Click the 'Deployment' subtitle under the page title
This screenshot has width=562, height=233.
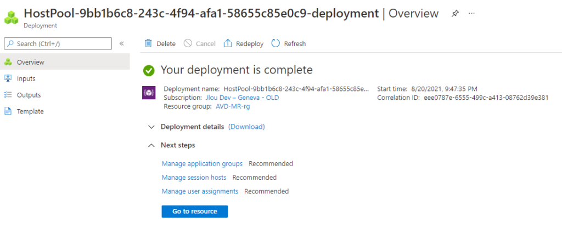[x=40, y=26]
